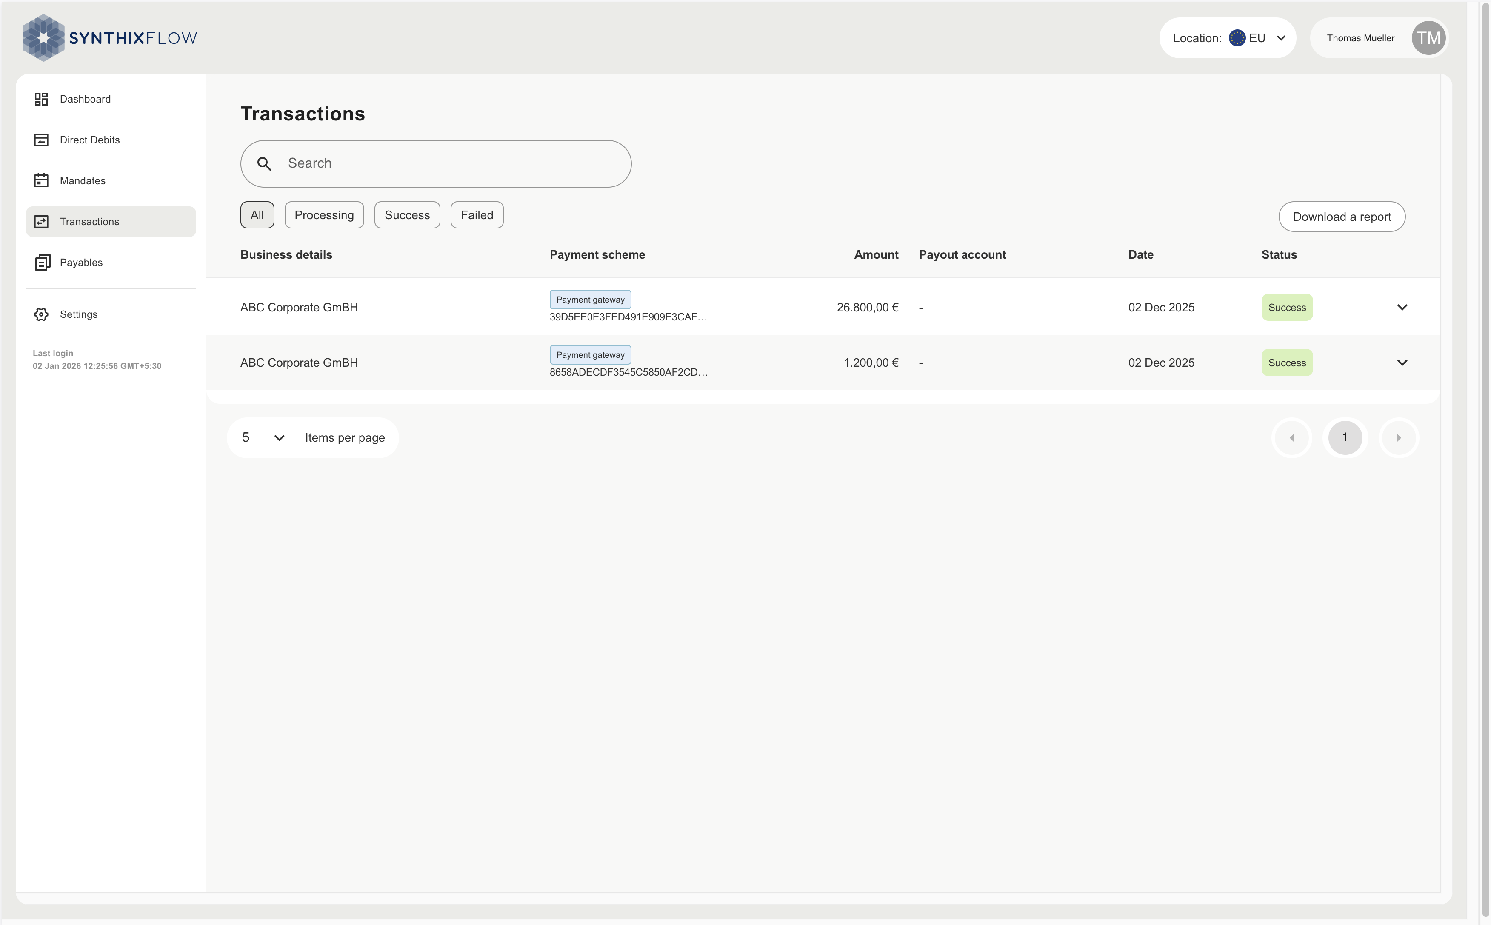
Task: Click the Thomas Mueller profile name
Action: click(x=1360, y=38)
